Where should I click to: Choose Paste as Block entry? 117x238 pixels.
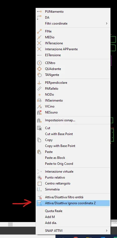[73, 158]
